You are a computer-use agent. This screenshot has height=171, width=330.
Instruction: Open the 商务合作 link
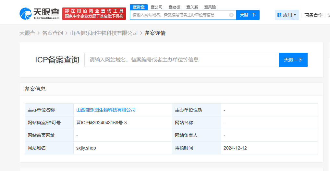[x=313, y=15]
